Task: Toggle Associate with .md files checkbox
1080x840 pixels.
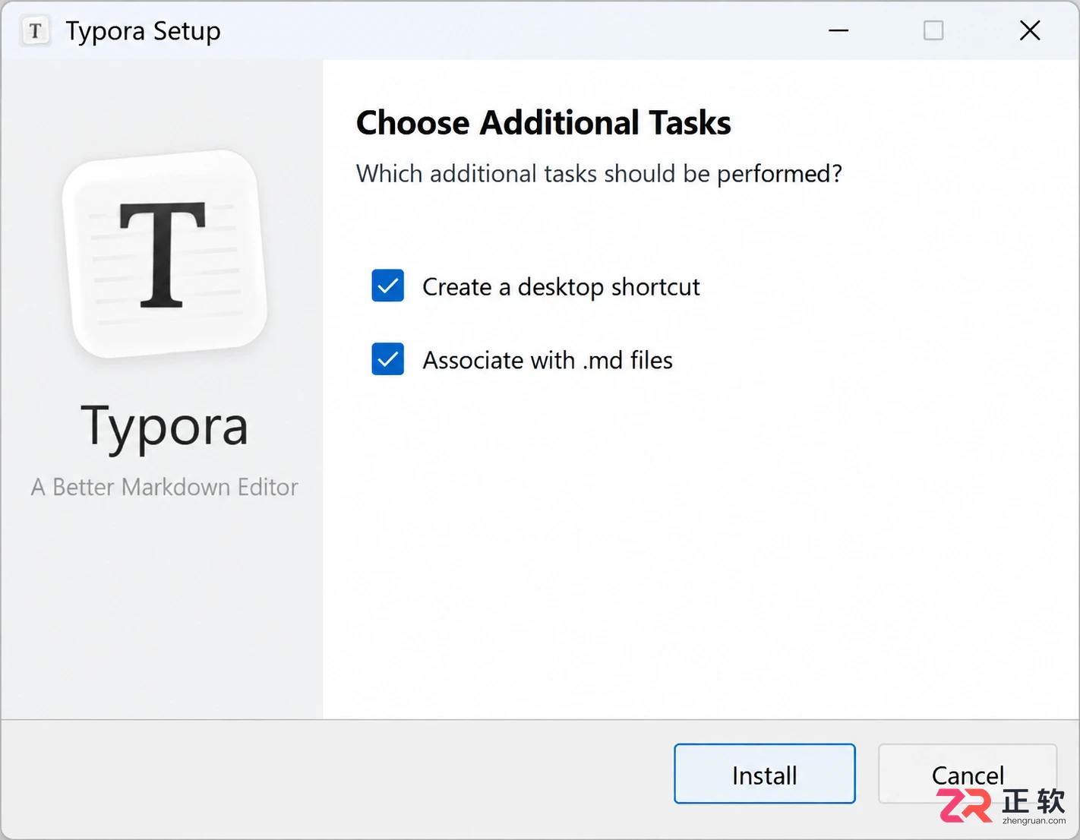Action: click(387, 359)
